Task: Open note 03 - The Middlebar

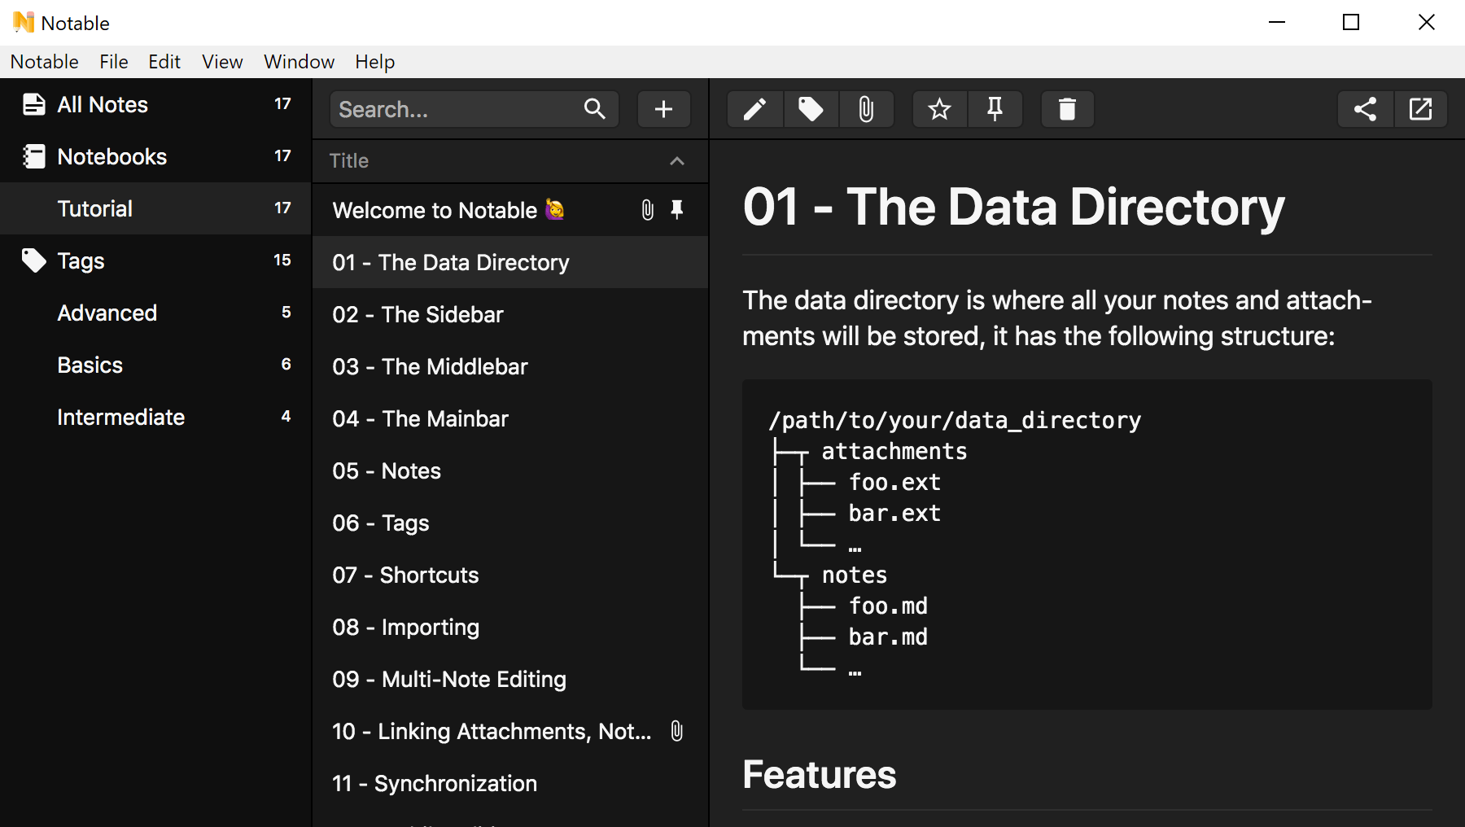Action: click(510, 366)
